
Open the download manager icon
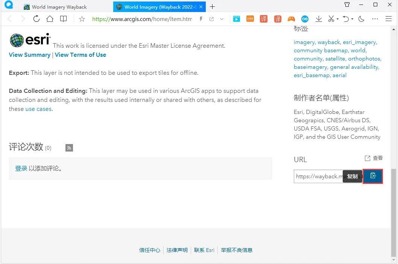point(318,18)
